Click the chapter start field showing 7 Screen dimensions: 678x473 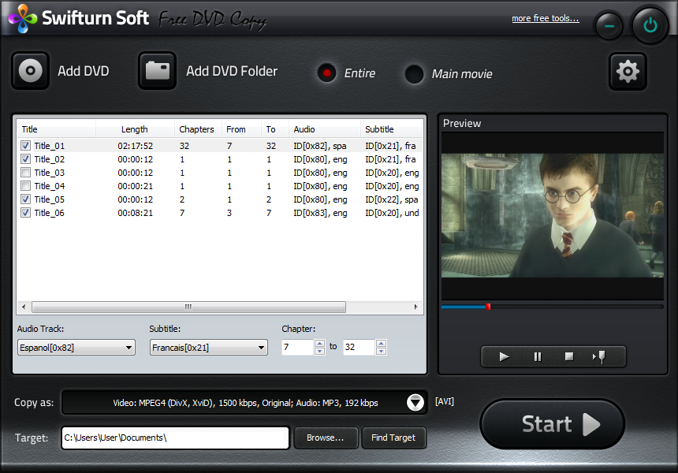pyautogui.click(x=297, y=347)
